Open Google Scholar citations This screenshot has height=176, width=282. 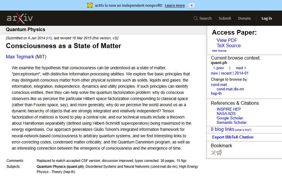[x=230, y=118]
